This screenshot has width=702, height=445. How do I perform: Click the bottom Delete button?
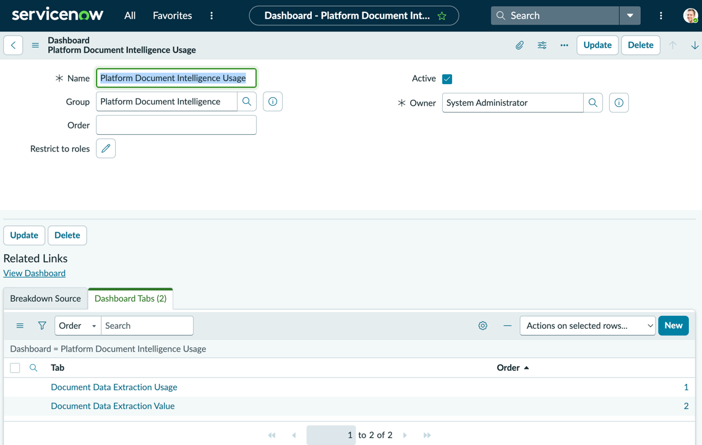(x=67, y=235)
